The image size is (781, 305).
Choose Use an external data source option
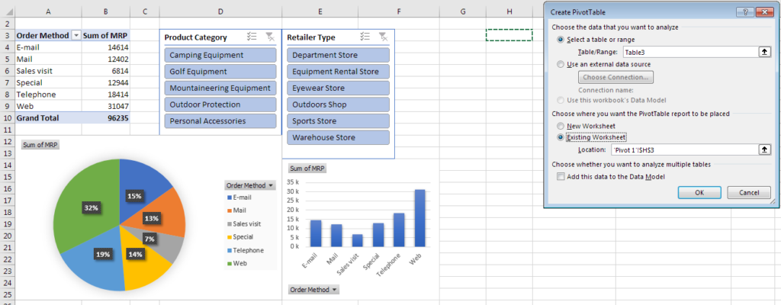coord(561,64)
